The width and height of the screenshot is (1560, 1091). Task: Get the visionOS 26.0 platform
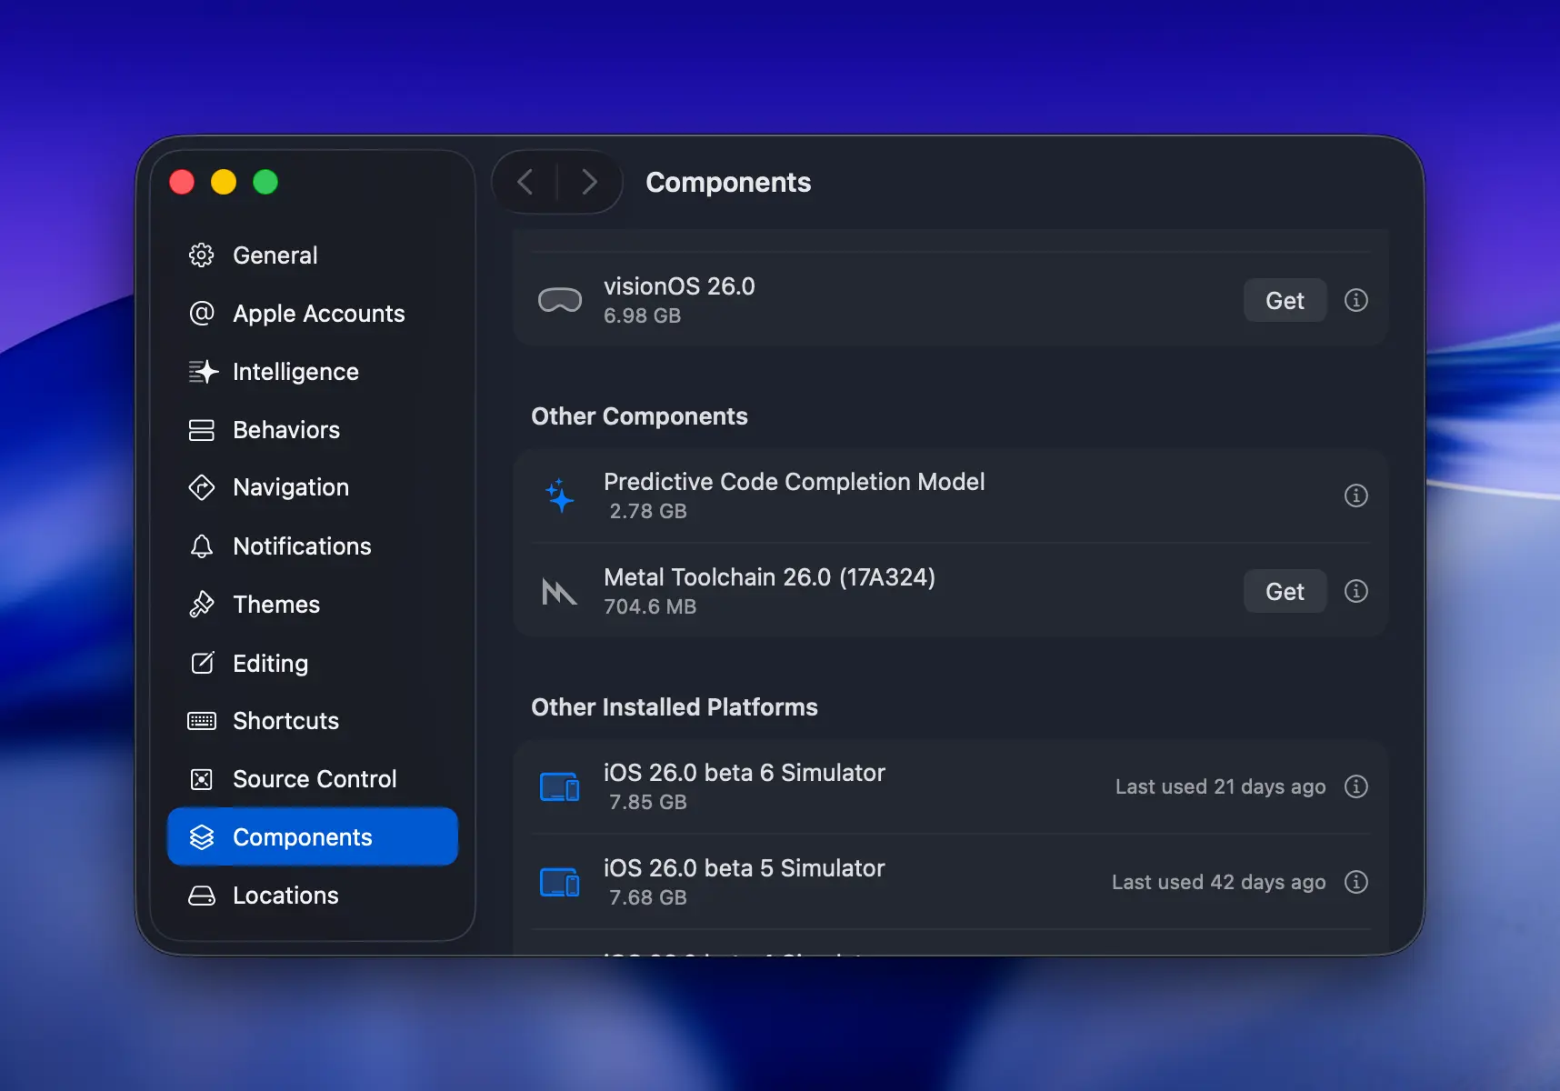(x=1284, y=300)
